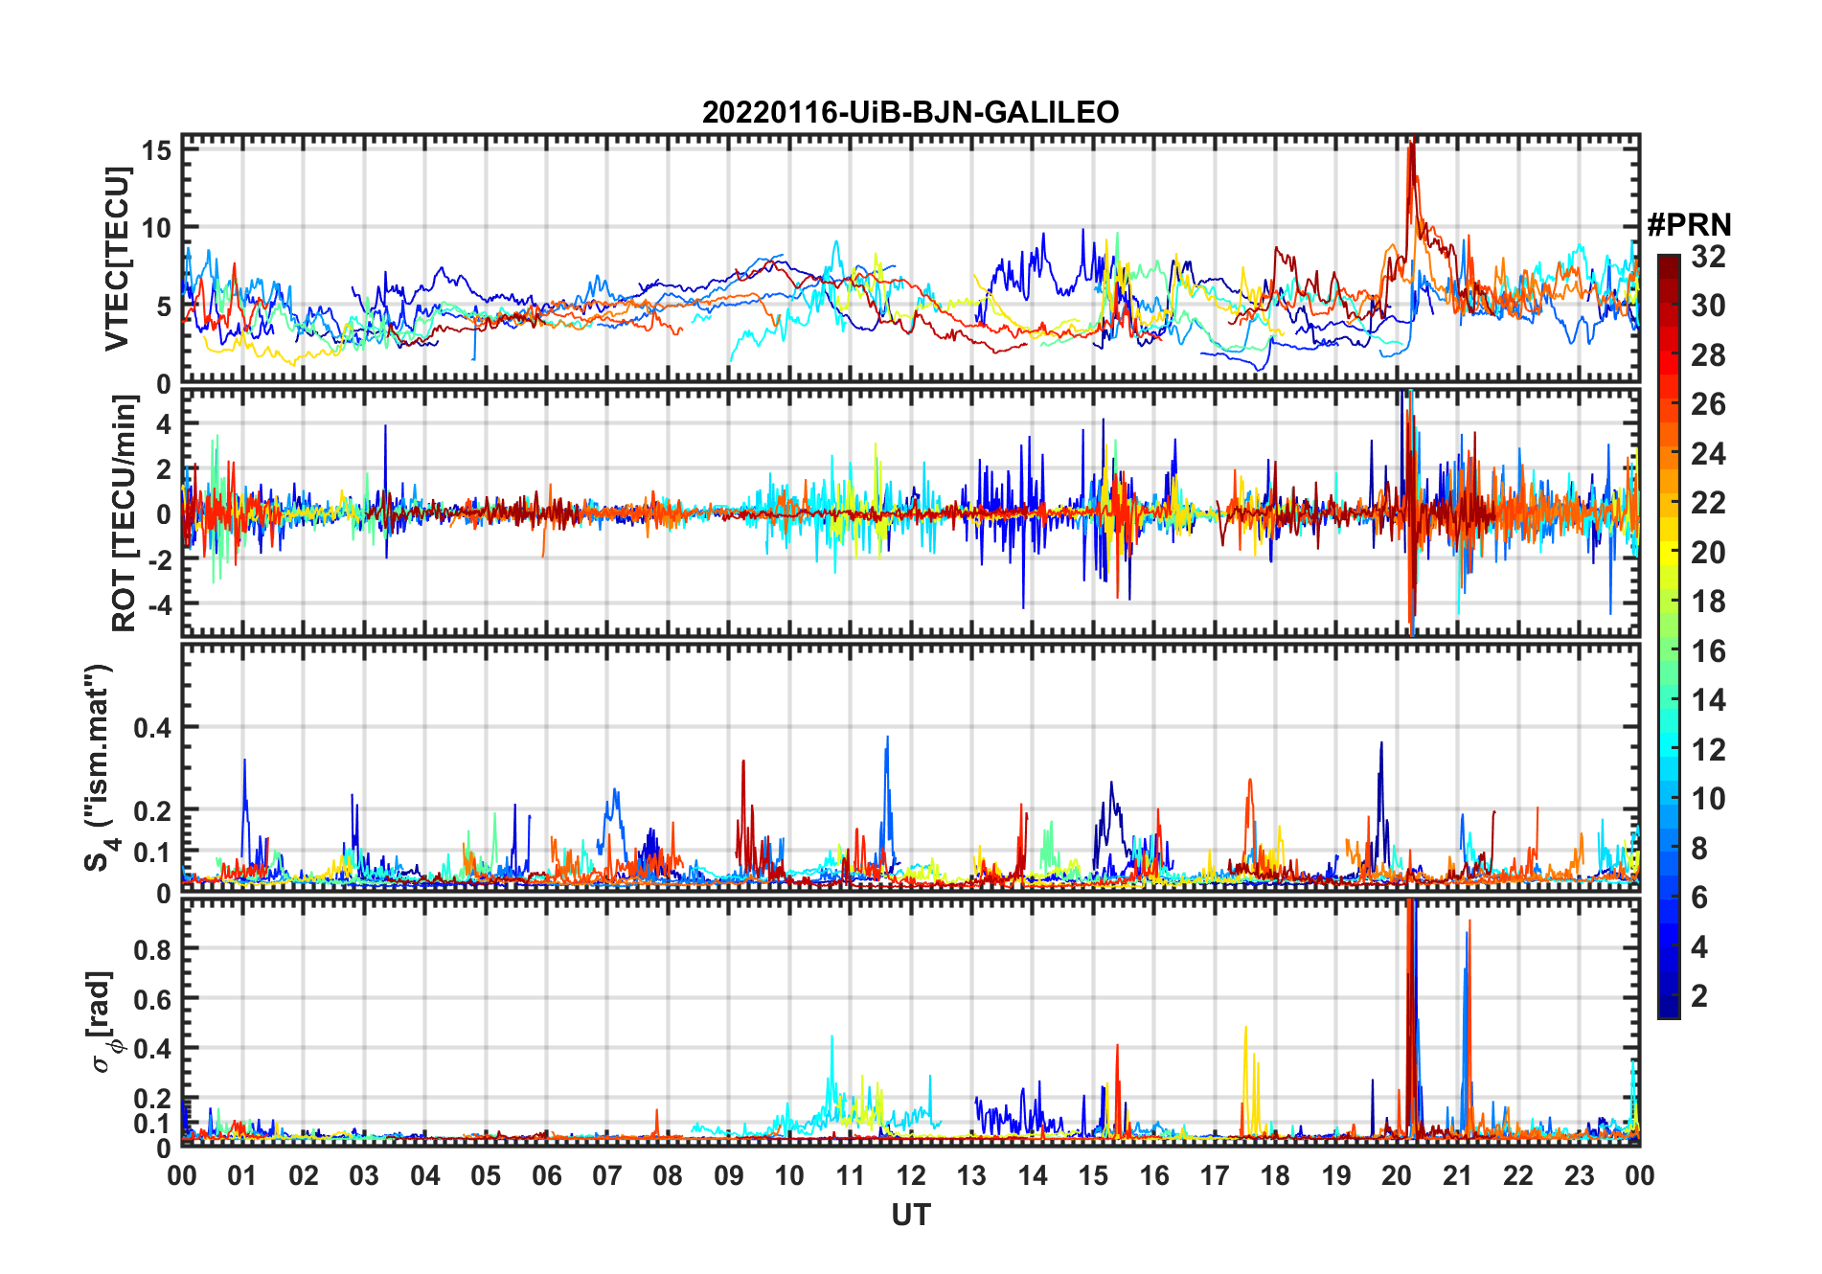Select x-axis hour label 03
The width and height of the screenshot is (1822, 1274).
(364, 1175)
